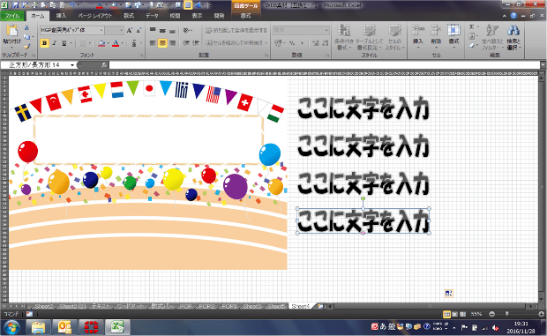Click Wrap Text button
547x336 pixels.
pos(236,31)
